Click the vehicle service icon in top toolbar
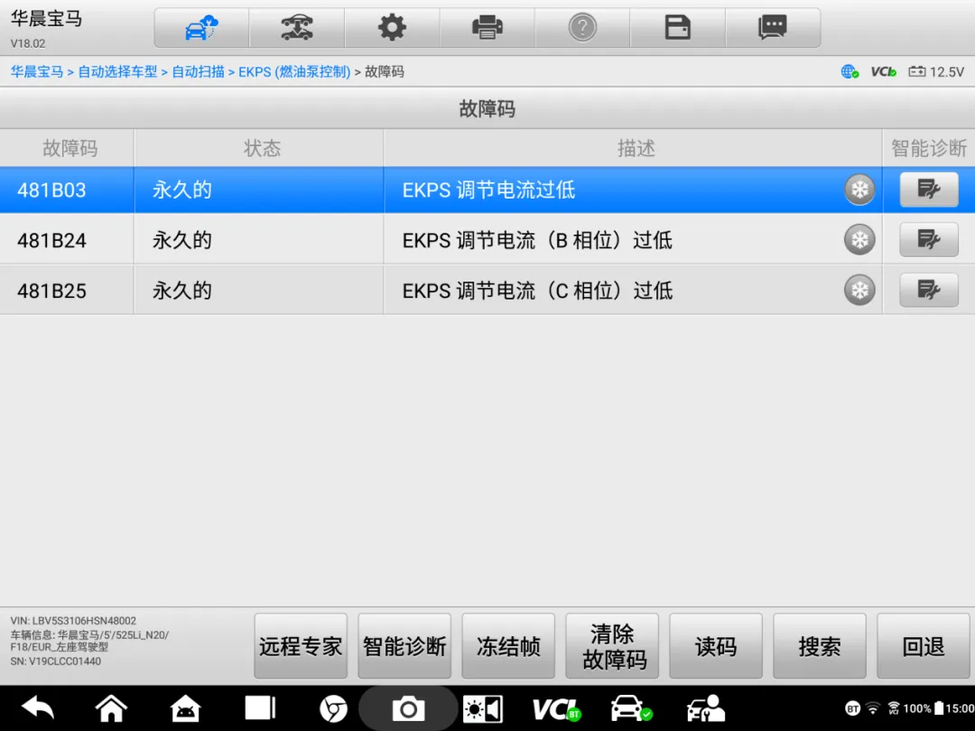Image resolution: width=975 pixels, height=731 pixels. pyautogui.click(x=297, y=28)
